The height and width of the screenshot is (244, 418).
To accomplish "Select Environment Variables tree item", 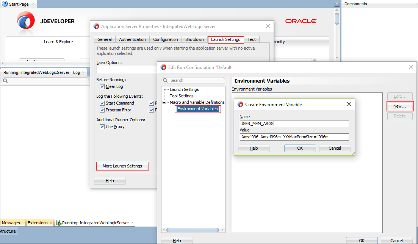I will click(x=197, y=109).
